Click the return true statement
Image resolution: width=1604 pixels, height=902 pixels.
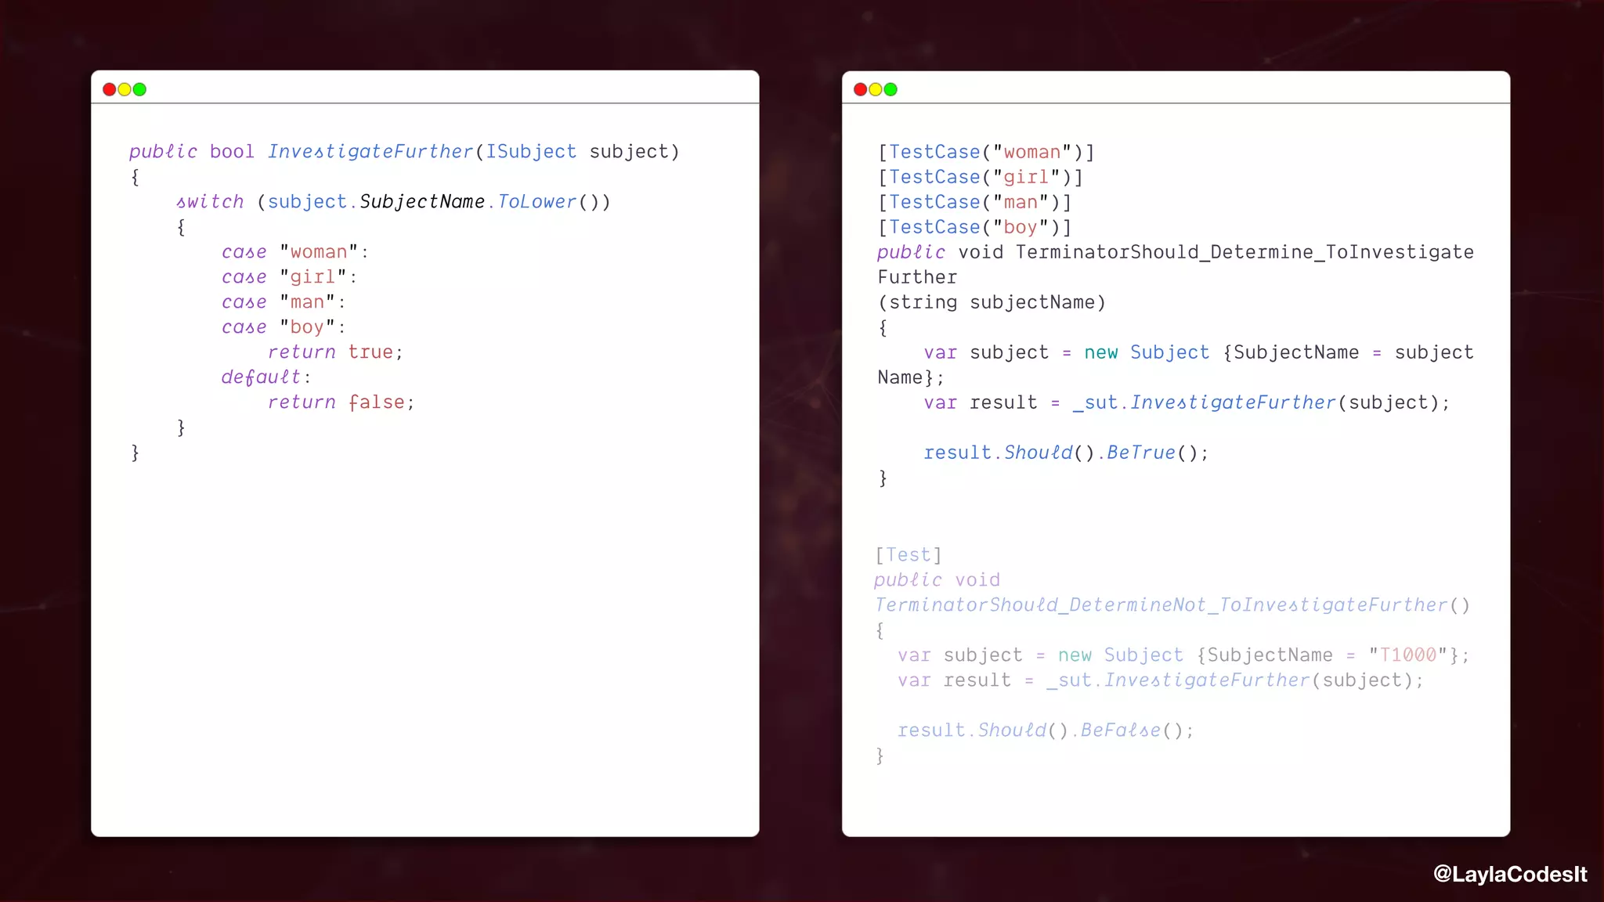click(335, 352)
